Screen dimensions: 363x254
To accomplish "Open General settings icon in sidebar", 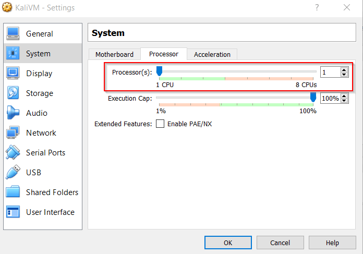I will click(13, 34).
